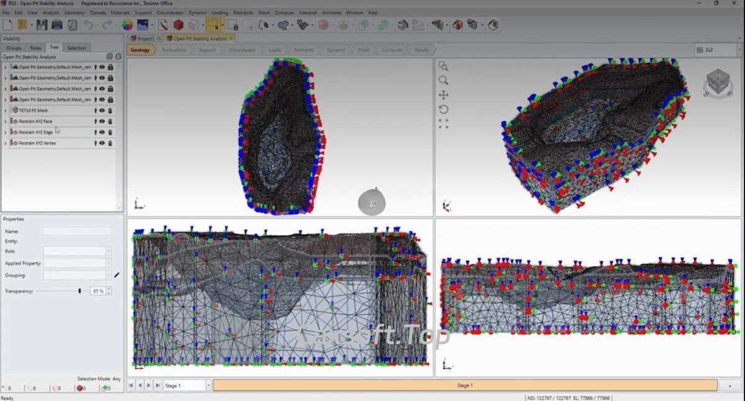Click the red cube icon in toolbar
This screenshot has width=745, height=401.
tap(178, 25)
